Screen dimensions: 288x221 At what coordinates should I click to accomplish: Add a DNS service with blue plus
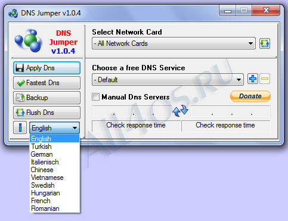253,79
